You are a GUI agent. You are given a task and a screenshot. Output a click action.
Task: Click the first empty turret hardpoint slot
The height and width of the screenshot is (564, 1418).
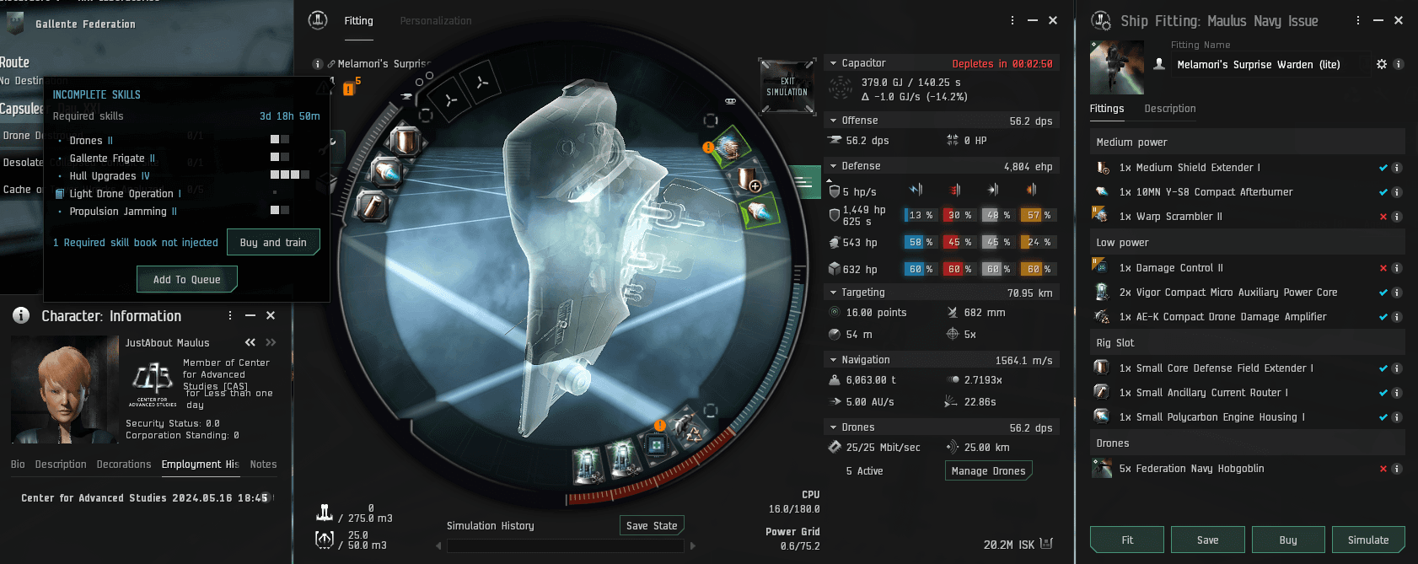(451, 99)
